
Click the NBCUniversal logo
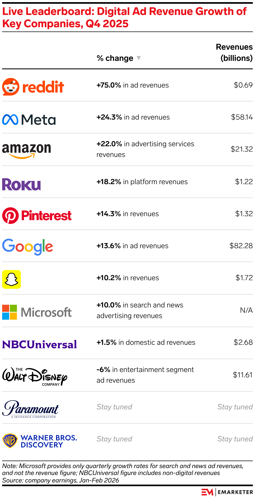pyautogui.click(x=39, y=344)
